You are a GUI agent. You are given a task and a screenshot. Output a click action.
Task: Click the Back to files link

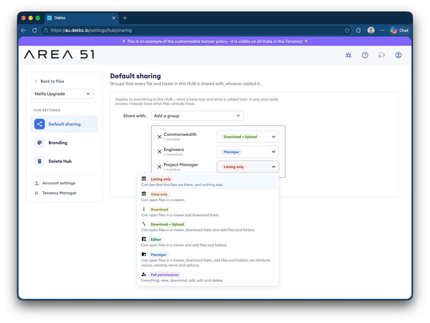click(49, 81)
